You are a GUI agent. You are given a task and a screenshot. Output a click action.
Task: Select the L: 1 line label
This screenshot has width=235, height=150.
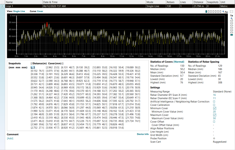[x=33, y=67]
